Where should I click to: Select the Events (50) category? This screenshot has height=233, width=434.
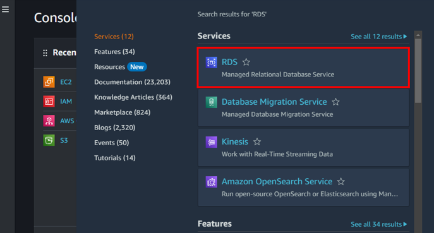coord(112,143)
